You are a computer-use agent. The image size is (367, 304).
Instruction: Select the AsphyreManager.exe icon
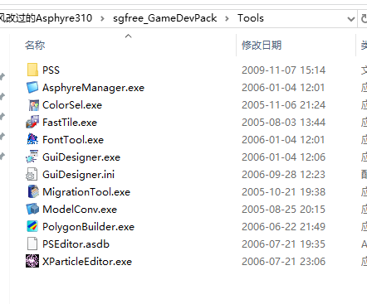tap(32, 88)
